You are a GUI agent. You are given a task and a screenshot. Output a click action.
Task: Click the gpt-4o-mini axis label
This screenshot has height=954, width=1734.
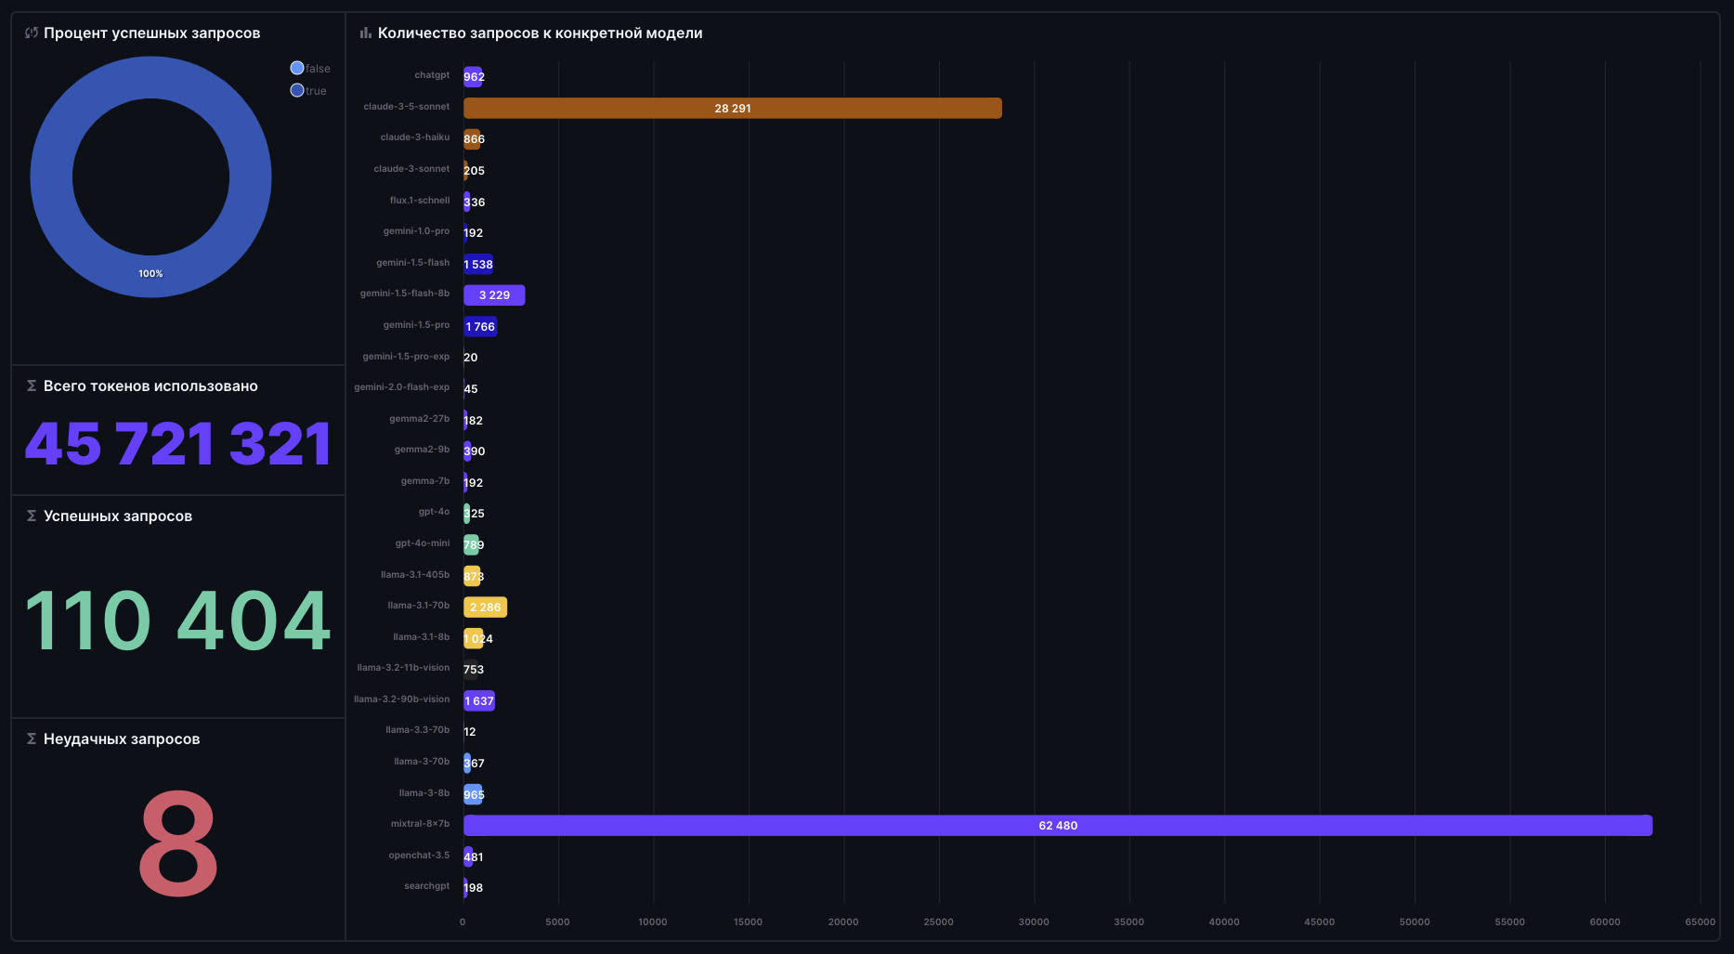423,543
